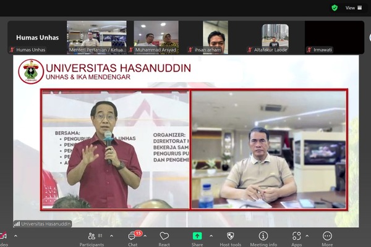Click the UNIVERSITAS HASANUDDIN slide title
Viewport: 371px width, 247px height.
pyautogui.click(x=118, y=68)
